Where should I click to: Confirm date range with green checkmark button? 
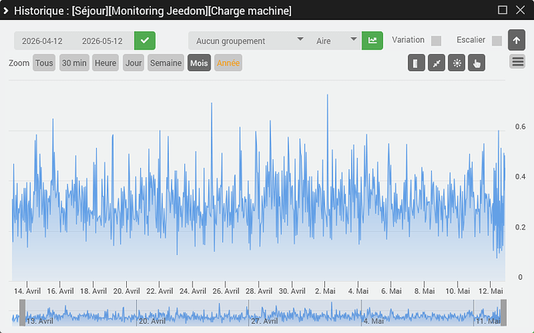pyautogui.click(x=145, y=40)
